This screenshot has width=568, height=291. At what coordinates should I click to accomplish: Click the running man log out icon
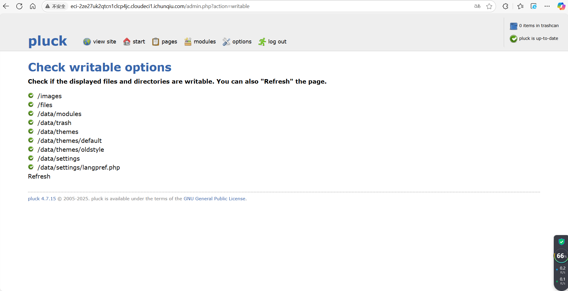[262, 42]
